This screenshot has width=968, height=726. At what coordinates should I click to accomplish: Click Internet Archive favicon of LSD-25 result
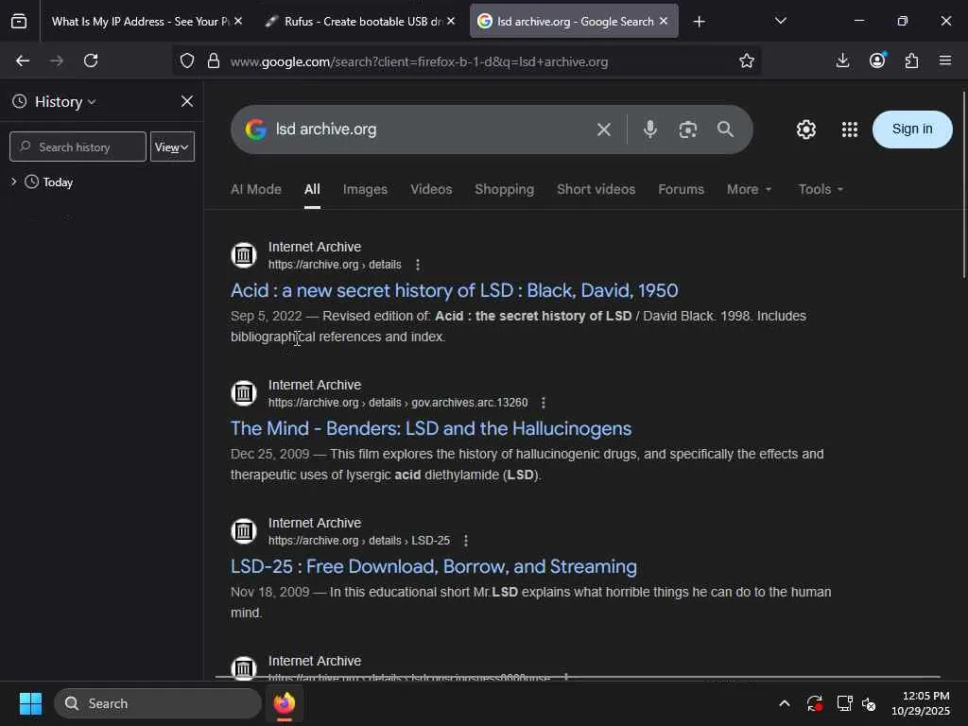[244, 531]
